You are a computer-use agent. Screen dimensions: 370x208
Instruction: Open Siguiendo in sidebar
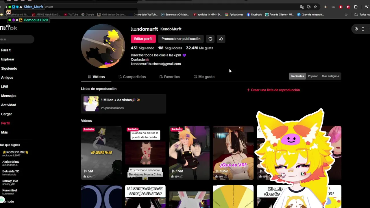[x=9, y=68]
